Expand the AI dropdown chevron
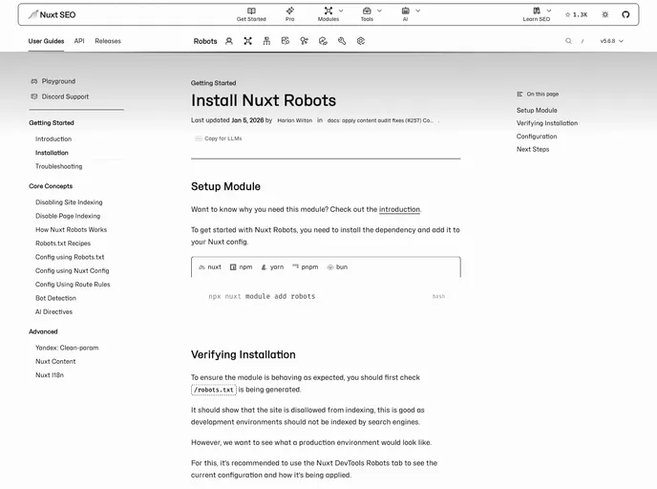657x489 pixels. coord(417,11)
